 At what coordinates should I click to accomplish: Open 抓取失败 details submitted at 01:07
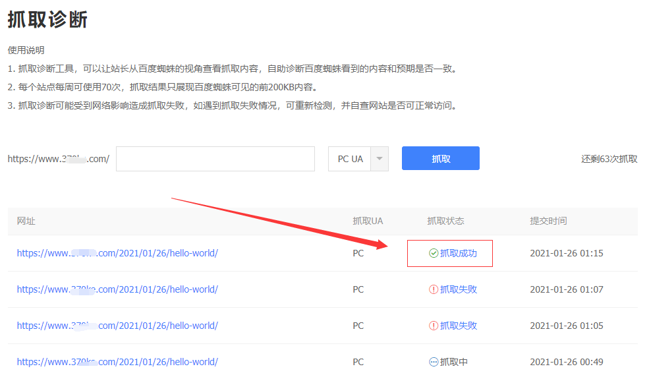point(459,289)
